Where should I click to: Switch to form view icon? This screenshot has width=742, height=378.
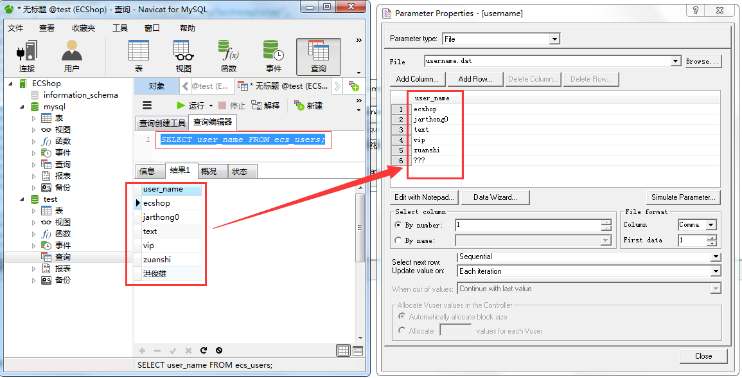click(358, 350)
